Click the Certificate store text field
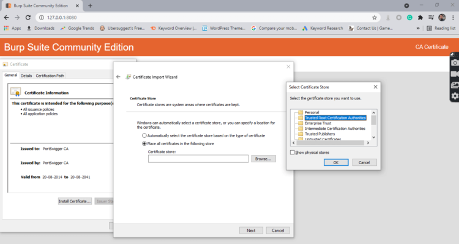The image size is (459, 244). (x=198, y=159)
